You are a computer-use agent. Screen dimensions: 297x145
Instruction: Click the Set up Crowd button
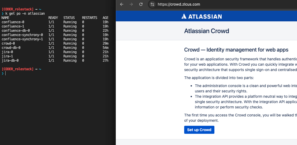pos(199,130)
